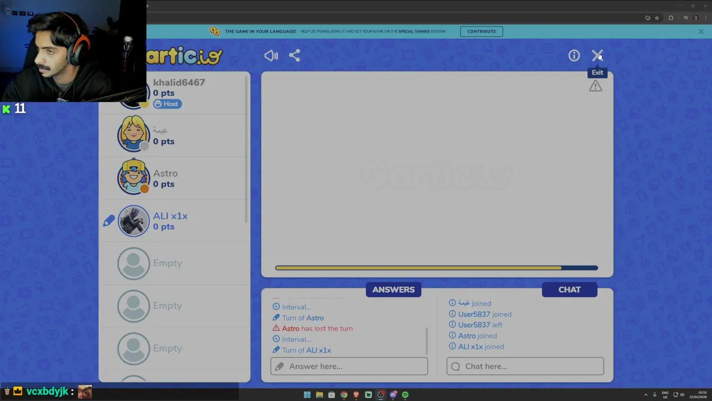This screenshot has height=401, width=712.
Task: Open volume control in system tray
Action: [x=682, y=395]
